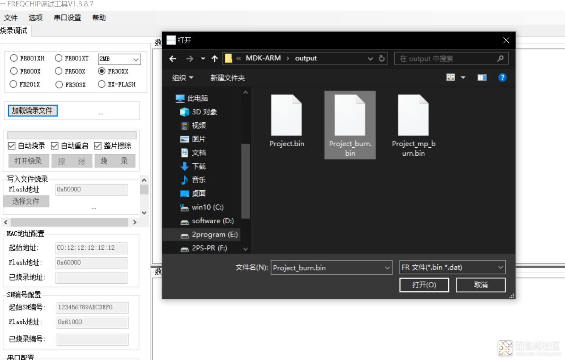Image resolution: width=565 pixels, height=360 pixels.
Task: Select the Project_mp_burn.bin file
Action: point(414,126)
